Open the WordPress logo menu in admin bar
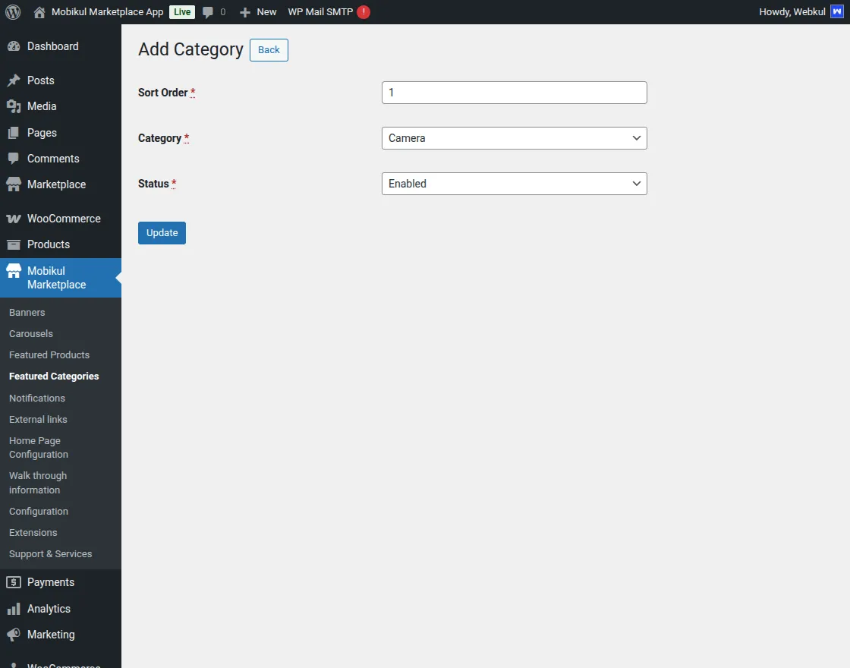Image resolution: width=850 pixels, height=668 pixels. (x=12, y=11)
